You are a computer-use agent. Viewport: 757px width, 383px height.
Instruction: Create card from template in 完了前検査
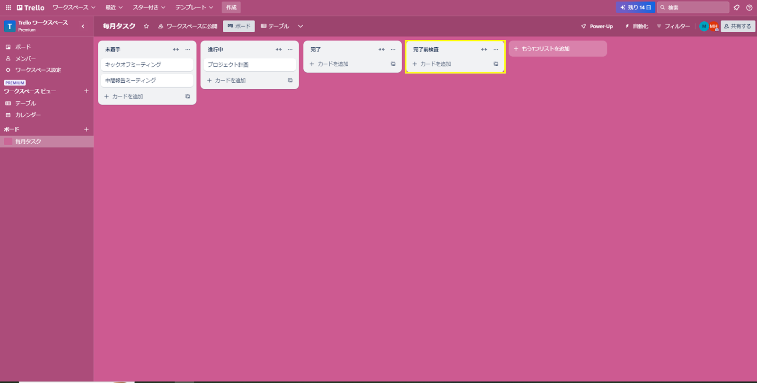tap(496, 64)
